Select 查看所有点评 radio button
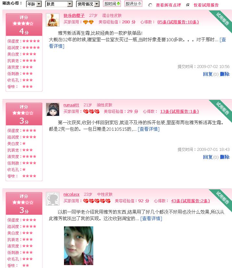 [150, 5]
